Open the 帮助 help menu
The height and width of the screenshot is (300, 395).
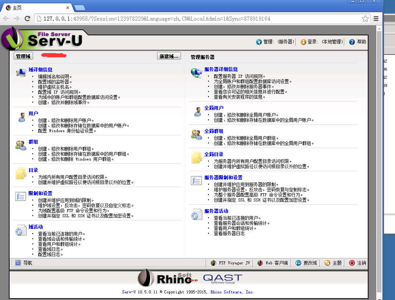click(357, 42)
